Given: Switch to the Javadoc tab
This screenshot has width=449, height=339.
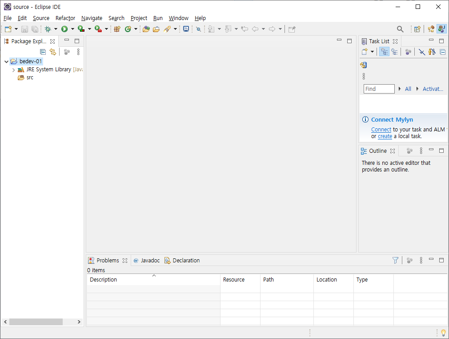Looking at the screenshot, I should [x=147, y=260].
